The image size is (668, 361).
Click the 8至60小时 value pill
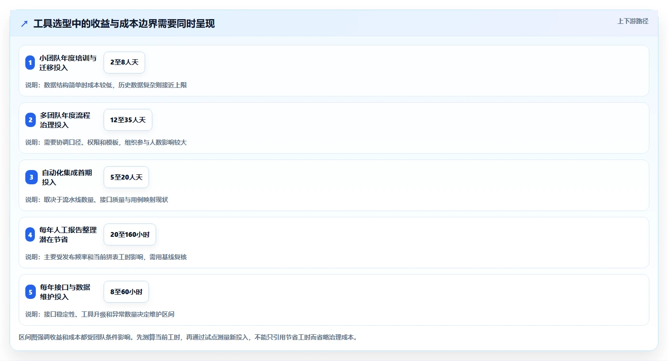126,292
